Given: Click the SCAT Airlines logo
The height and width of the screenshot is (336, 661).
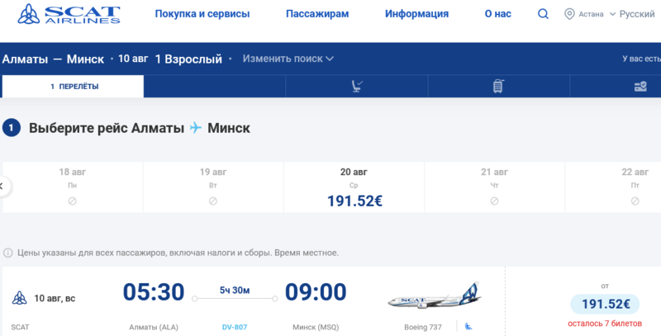Looking at the screenshot, I should point(67,15).
